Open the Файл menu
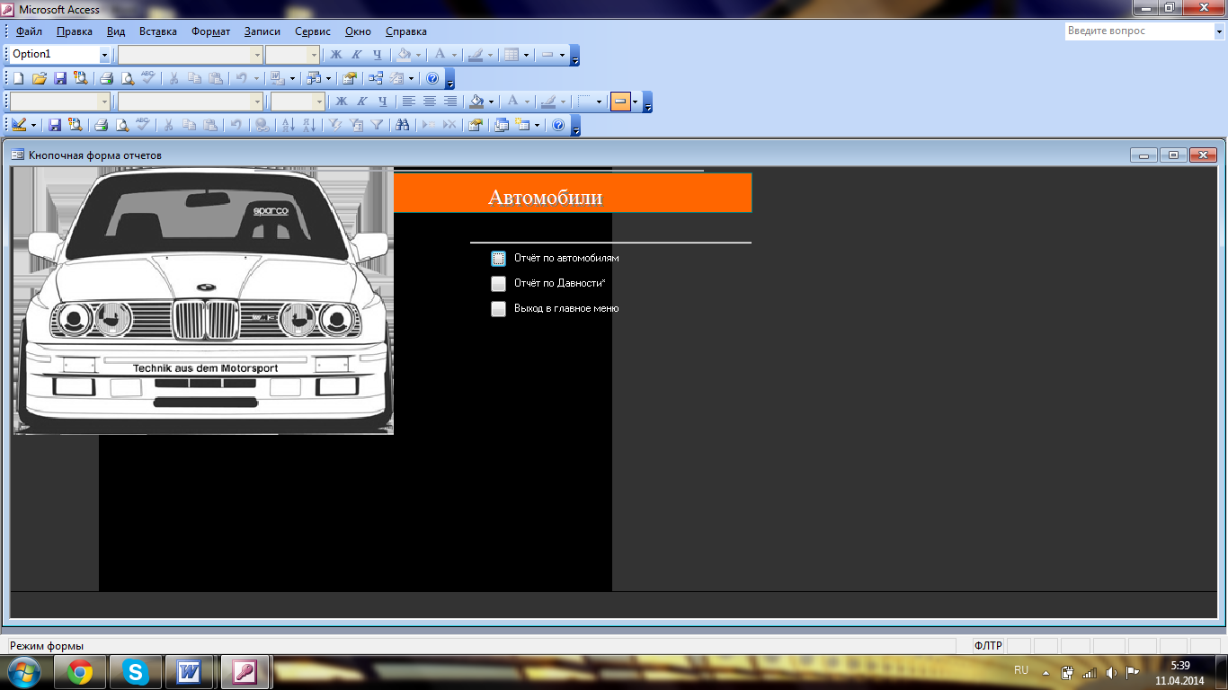 (30, 31)
